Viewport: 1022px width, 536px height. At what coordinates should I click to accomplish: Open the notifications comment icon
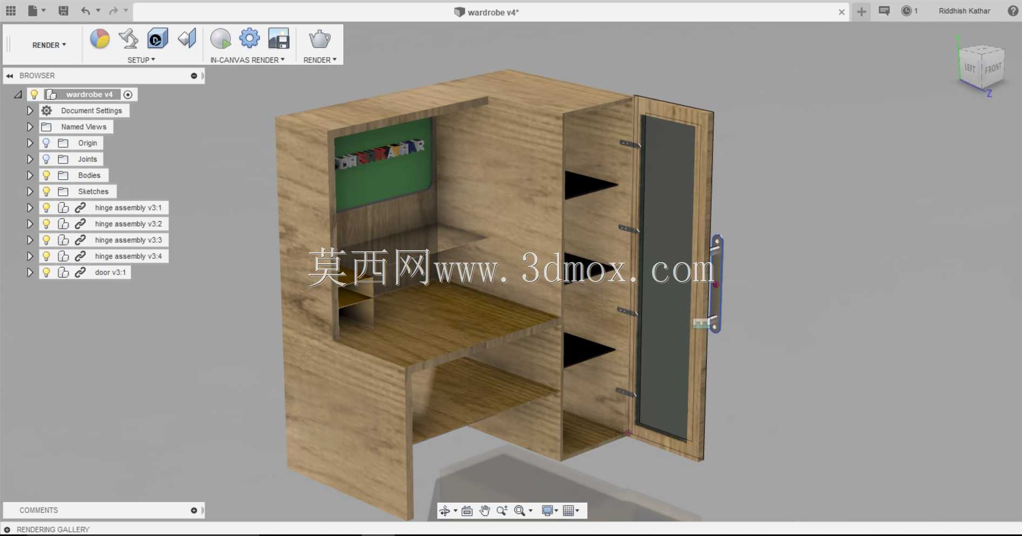[x=884, y=11]
